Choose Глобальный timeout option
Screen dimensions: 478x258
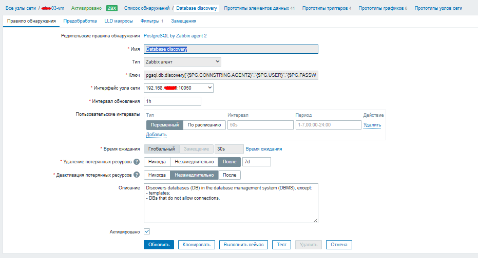pyautogui.click(x=162, y=149)
